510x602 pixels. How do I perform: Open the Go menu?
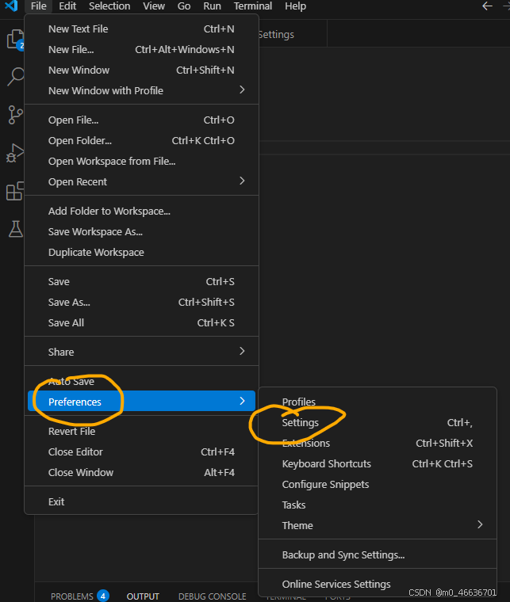[x=184, y=6]
